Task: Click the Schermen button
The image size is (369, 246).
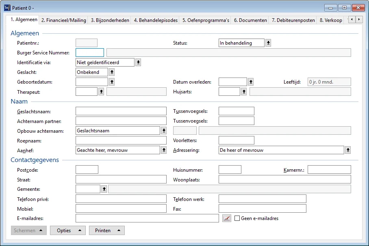Action: pos(29,231)
